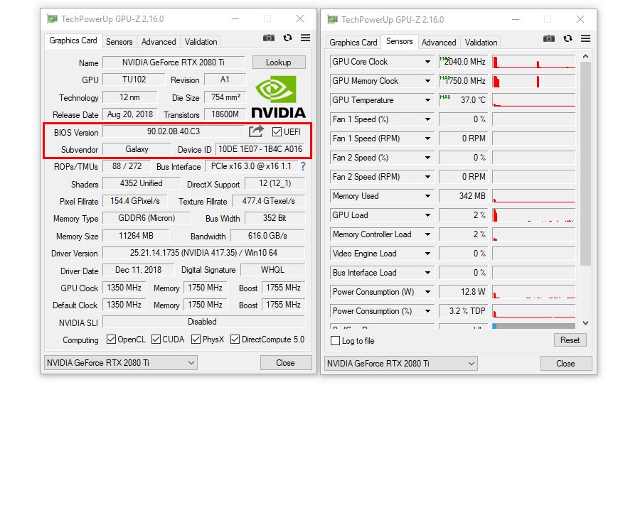Click the BIOS Version text field
Image resolution: width=623 pixels, height=532 pixels.
(174, 131)
